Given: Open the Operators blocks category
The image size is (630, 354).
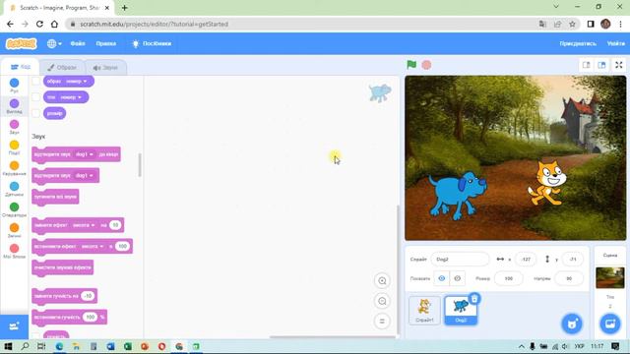Looking at the screenshot, I should (14, 209).
